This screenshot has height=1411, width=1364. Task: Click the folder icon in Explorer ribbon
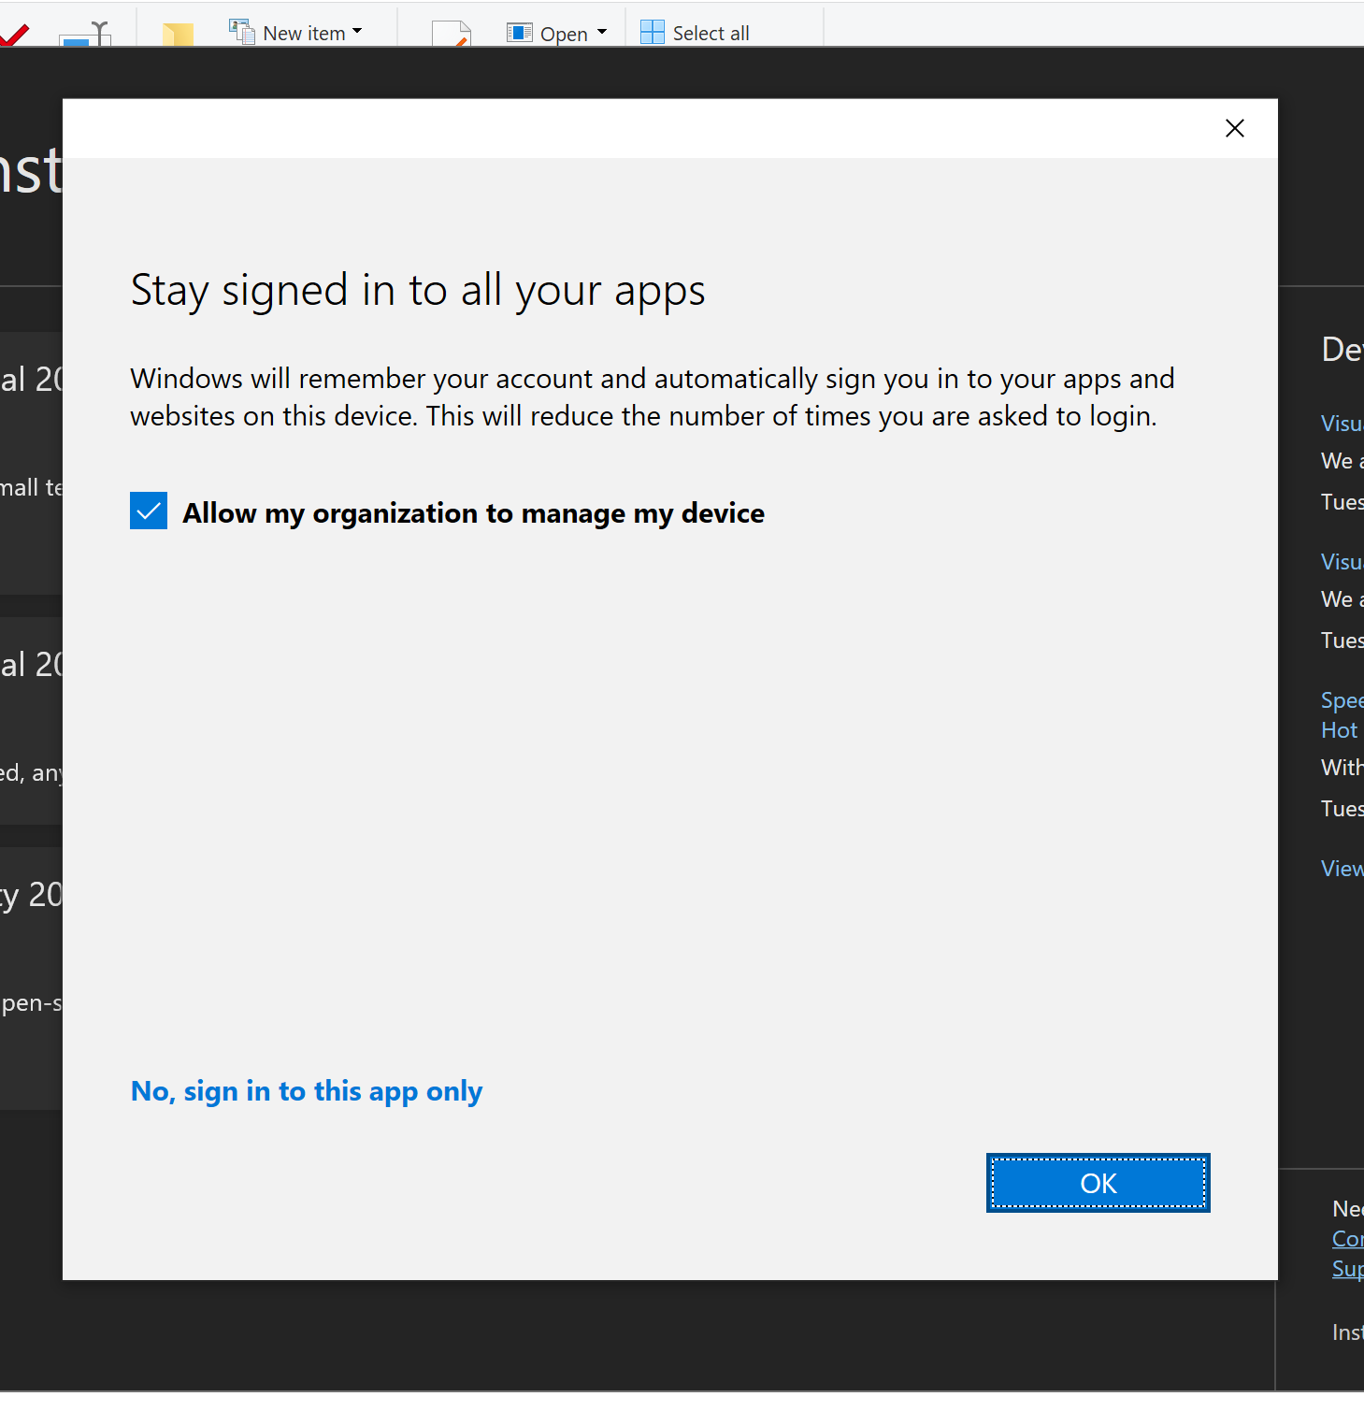coord(178,35)
